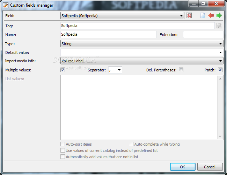Close the Custom fields manager window
The height and width of the screenshot is (175, 227).
pos(216,3)
